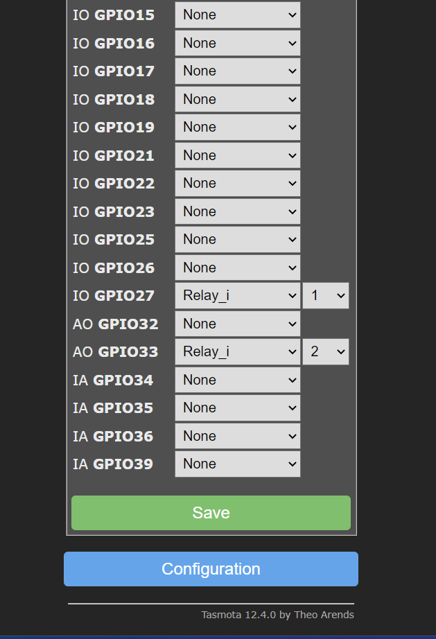436x639 pixels.
Task: Click the green Save button
Action: [211, 513]
